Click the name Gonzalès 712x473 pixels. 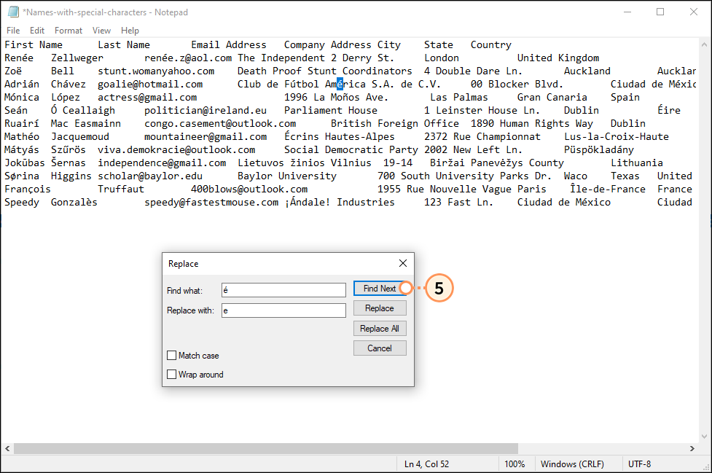click(x=74, y=202)
